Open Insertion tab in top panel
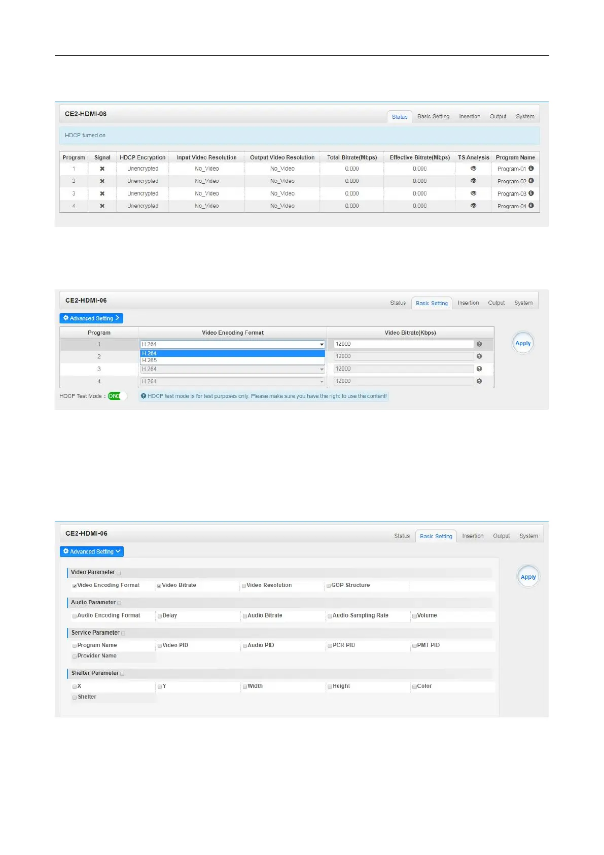604x855 pixels. pos(470,116)
